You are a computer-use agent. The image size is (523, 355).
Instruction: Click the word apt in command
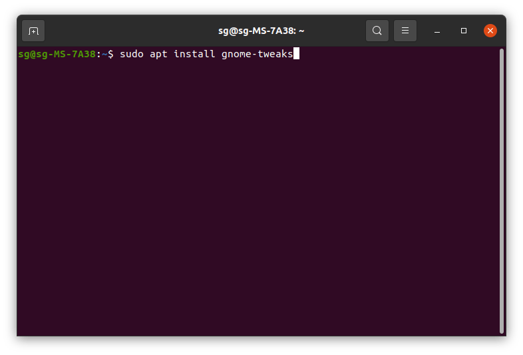point(158,55)
